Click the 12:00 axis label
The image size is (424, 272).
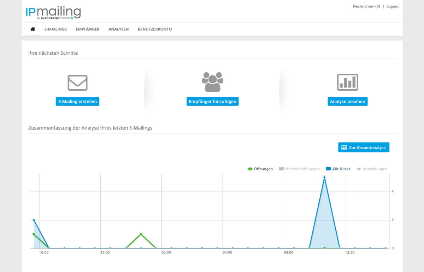350,253
